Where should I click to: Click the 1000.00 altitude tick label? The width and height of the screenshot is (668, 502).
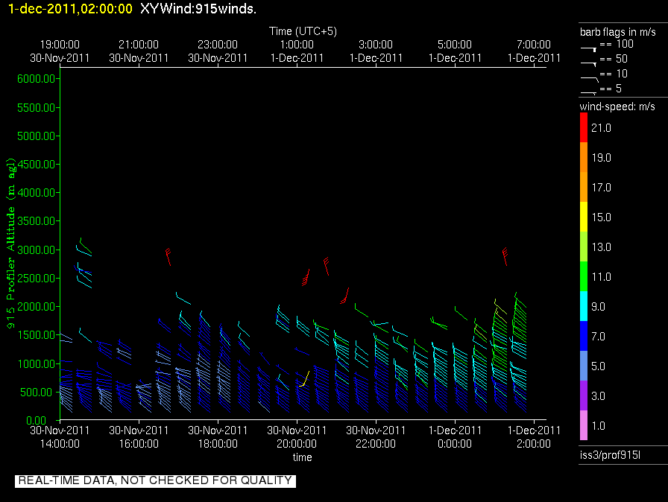pos(37,363)
